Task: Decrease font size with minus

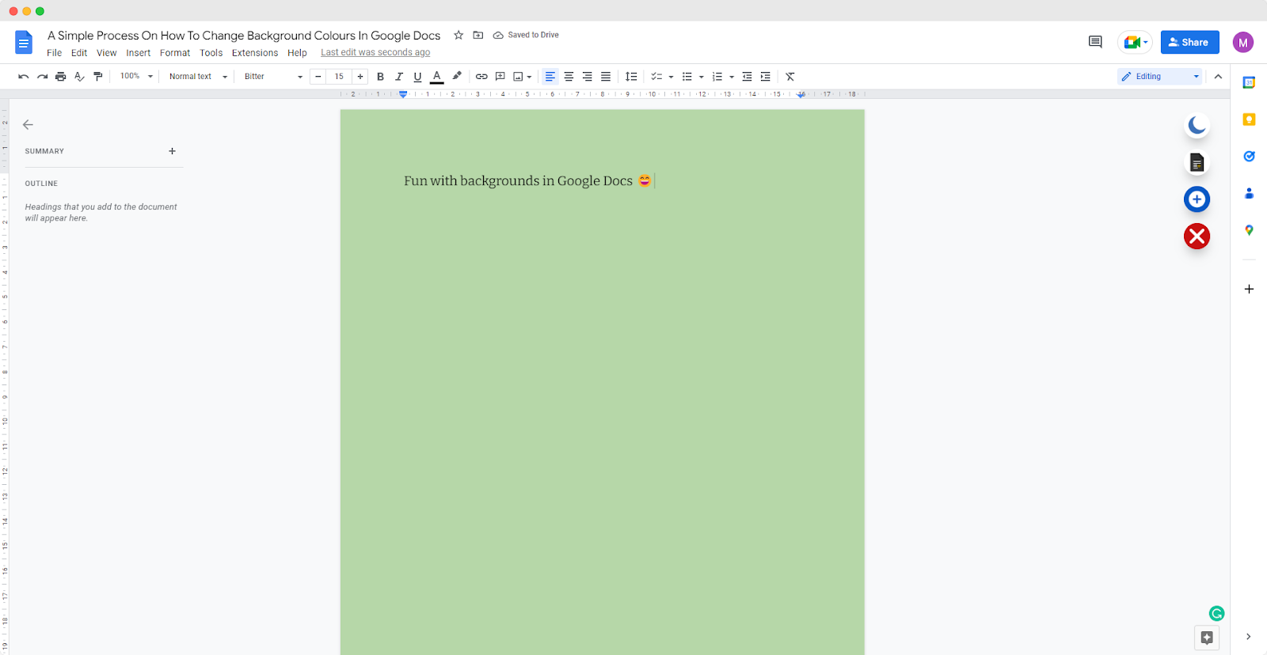Action: click(x=318, y=77)
